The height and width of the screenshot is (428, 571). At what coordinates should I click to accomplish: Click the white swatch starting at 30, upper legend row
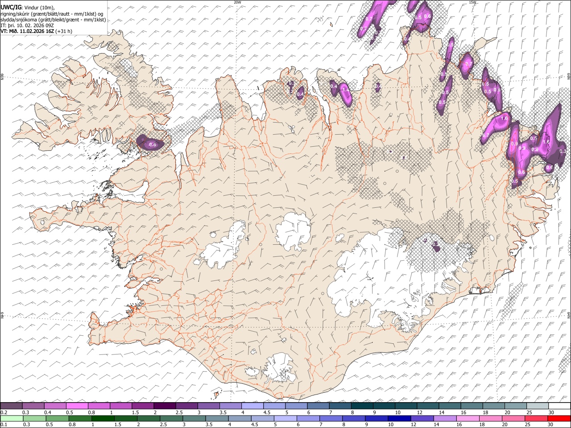click(559, 406)
